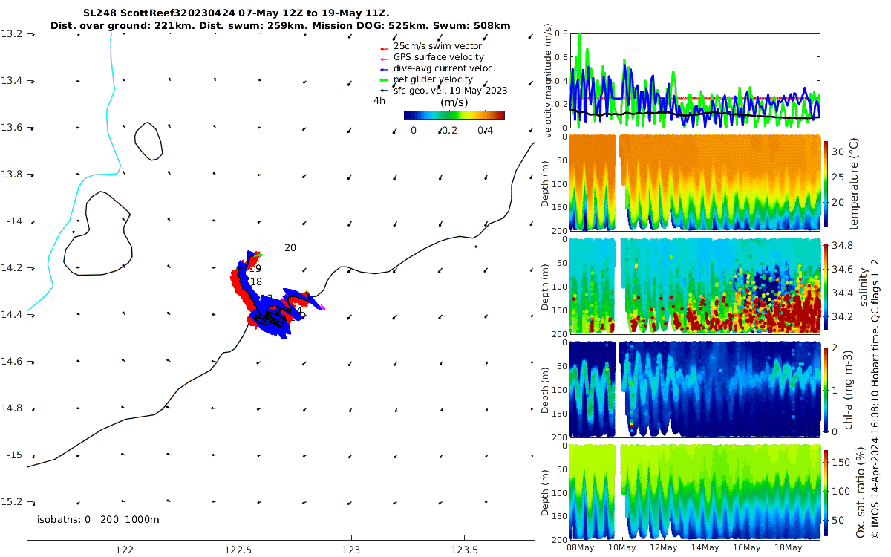The width and height of the screenshot is (891, 557).
Task: Click the '14May' date tick
Action: pyautogui.click(x=705, y=548)
